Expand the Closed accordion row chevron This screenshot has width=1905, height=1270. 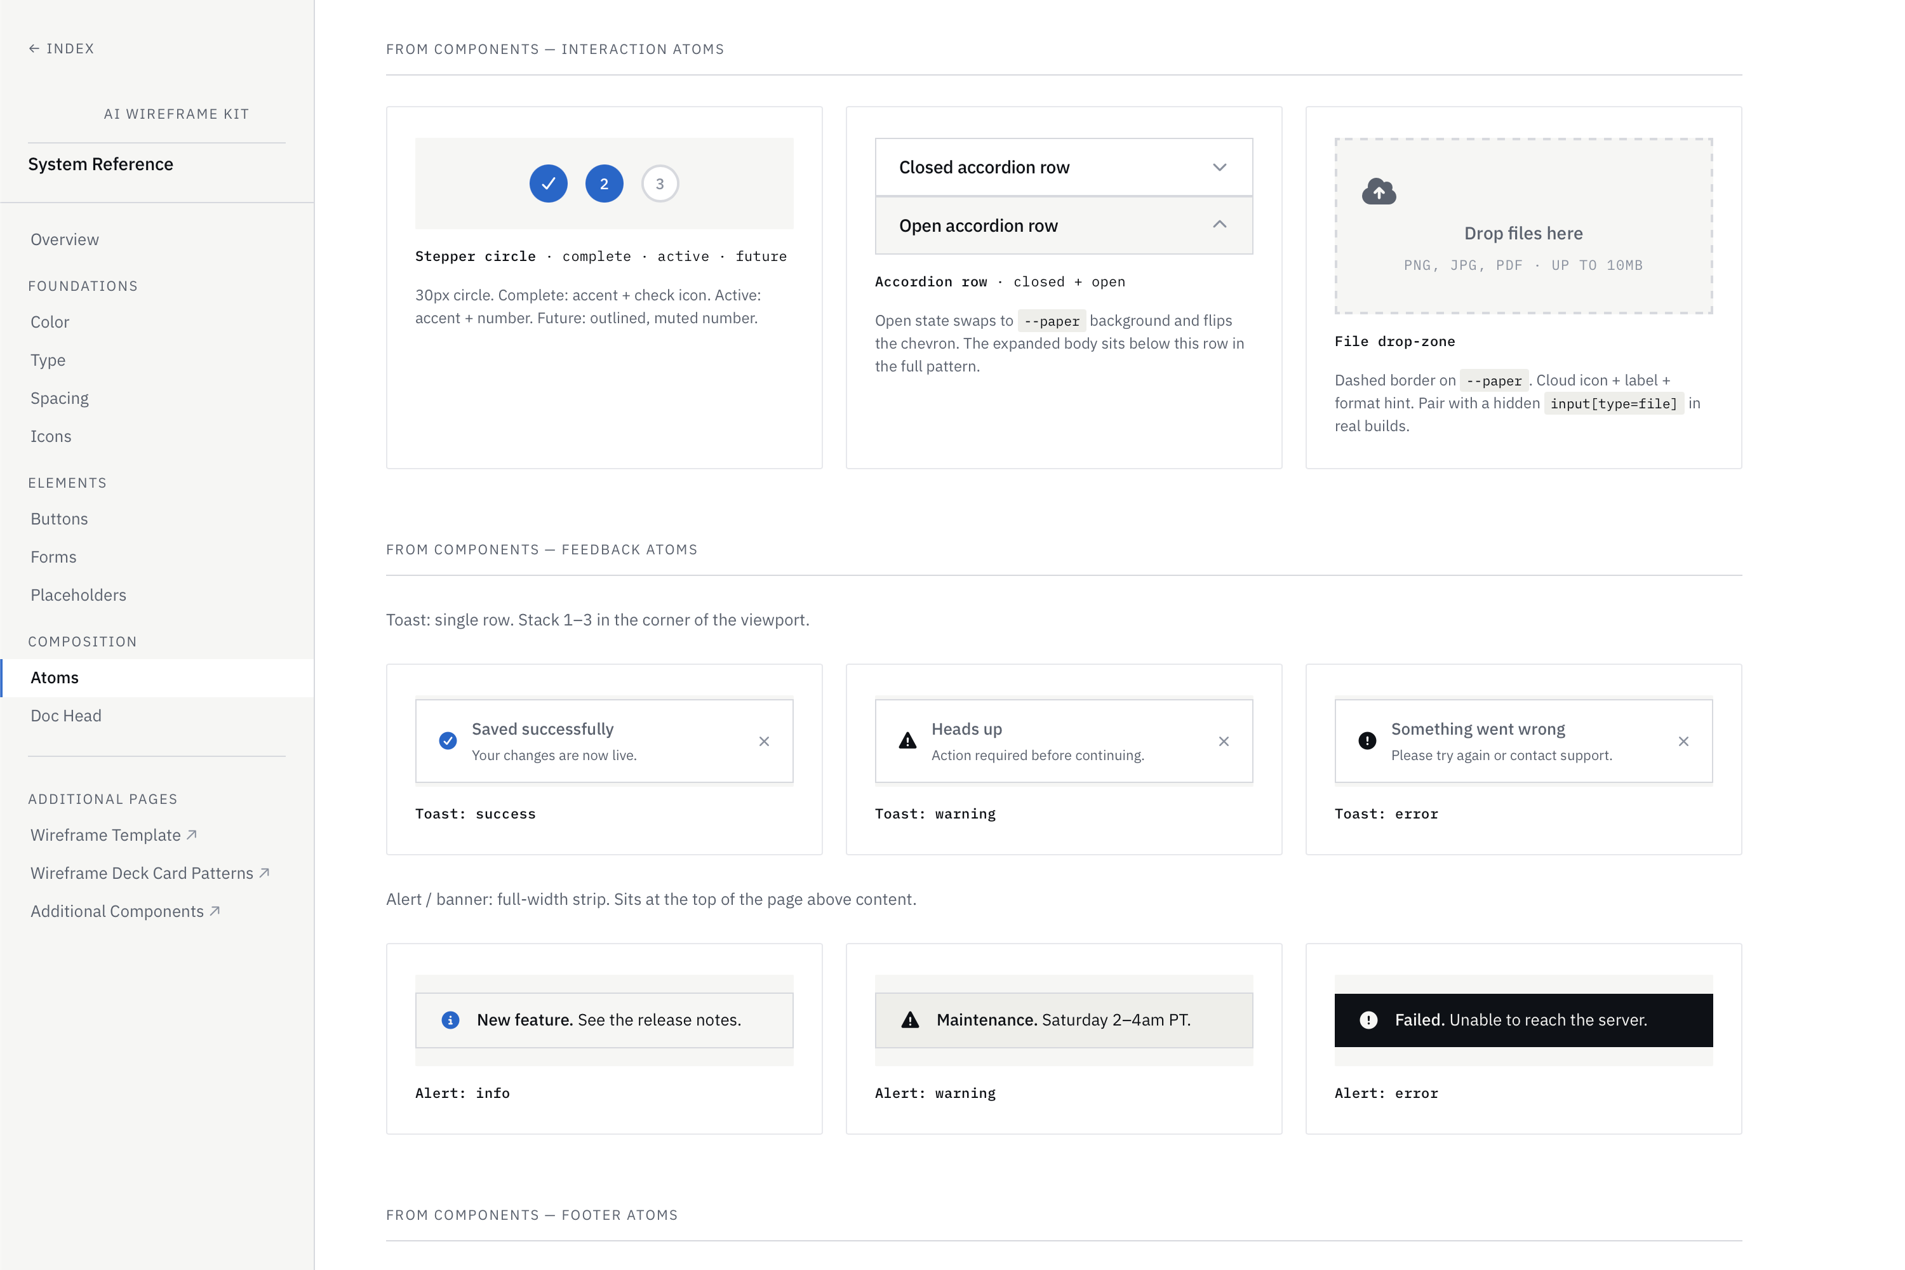tap(1220, 168)
